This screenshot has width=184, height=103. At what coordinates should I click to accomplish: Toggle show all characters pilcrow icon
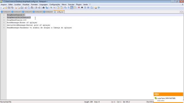click(x=68, y=8)
